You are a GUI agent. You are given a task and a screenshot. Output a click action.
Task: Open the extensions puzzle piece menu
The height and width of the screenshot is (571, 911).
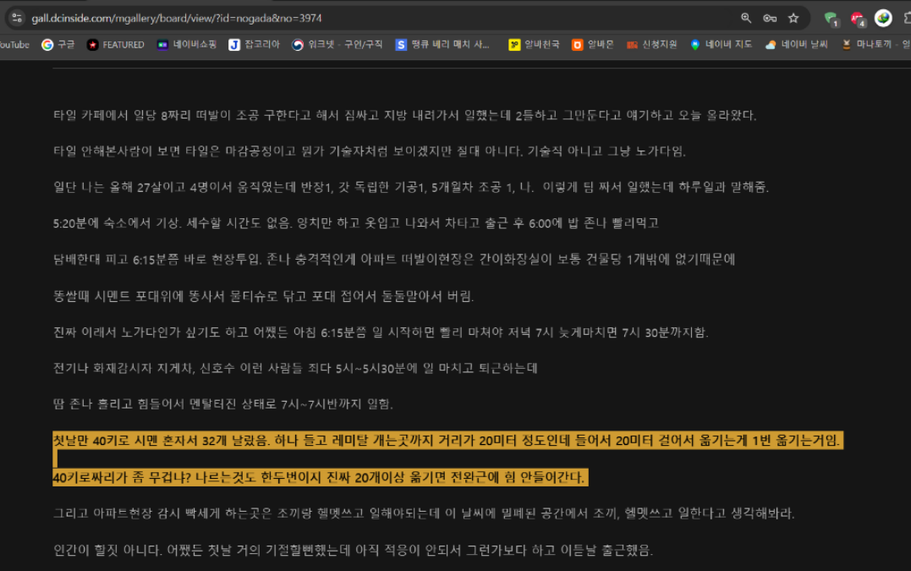(x=907, y=18)
